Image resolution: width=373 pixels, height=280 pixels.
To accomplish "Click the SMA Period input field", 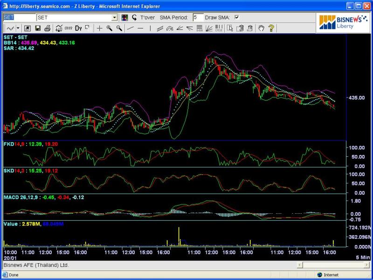I will (x=198, y=17).
